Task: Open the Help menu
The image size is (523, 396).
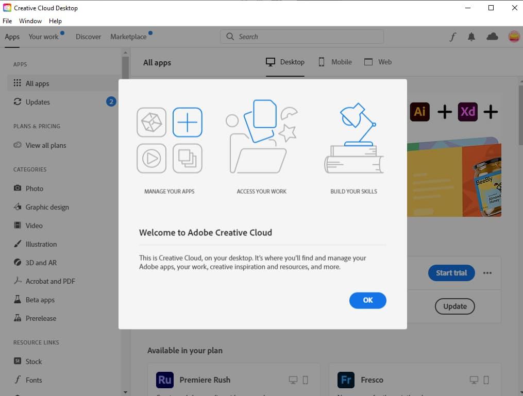Action: point(55,21)
